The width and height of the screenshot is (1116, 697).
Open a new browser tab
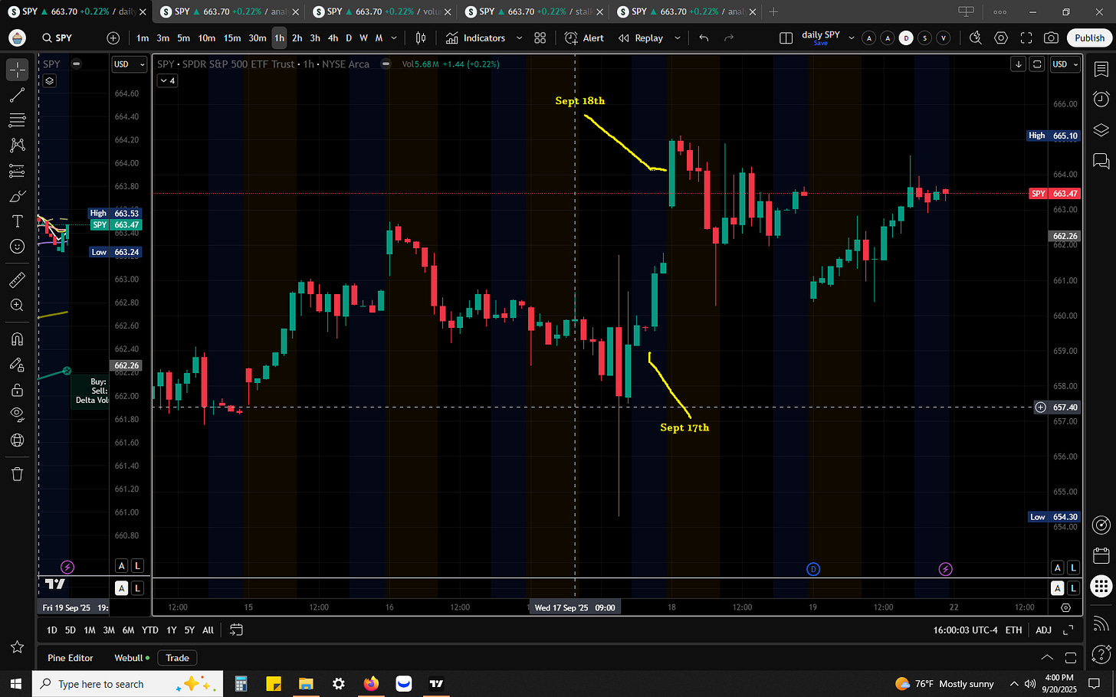(773, 11)
